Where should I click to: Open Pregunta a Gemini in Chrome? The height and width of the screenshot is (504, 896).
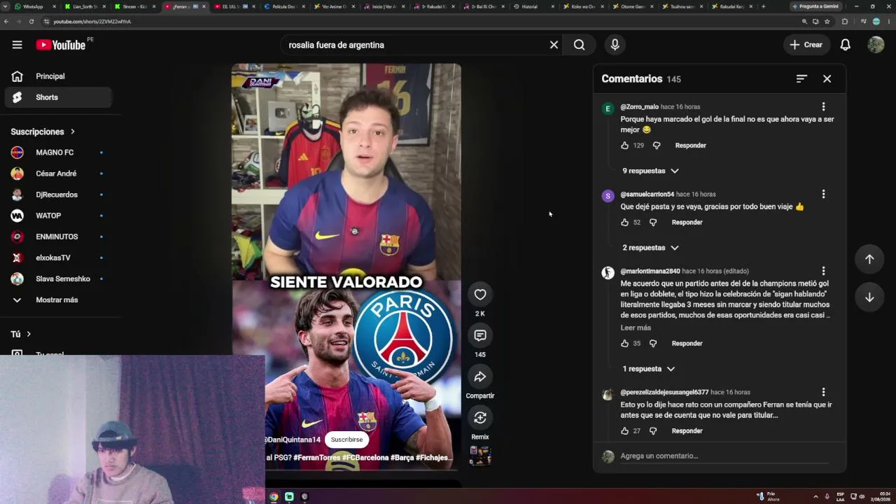815,6
